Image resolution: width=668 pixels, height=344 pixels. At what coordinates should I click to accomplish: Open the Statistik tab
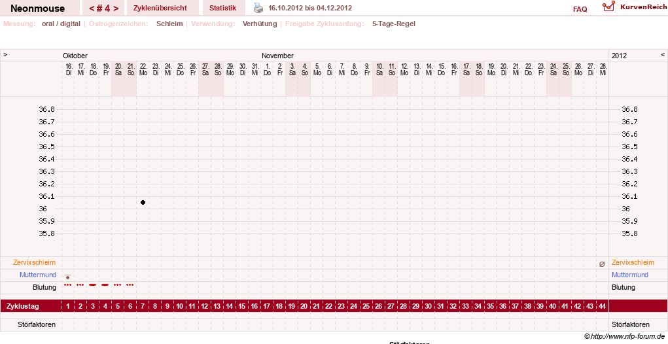click(x=223, y=8)
